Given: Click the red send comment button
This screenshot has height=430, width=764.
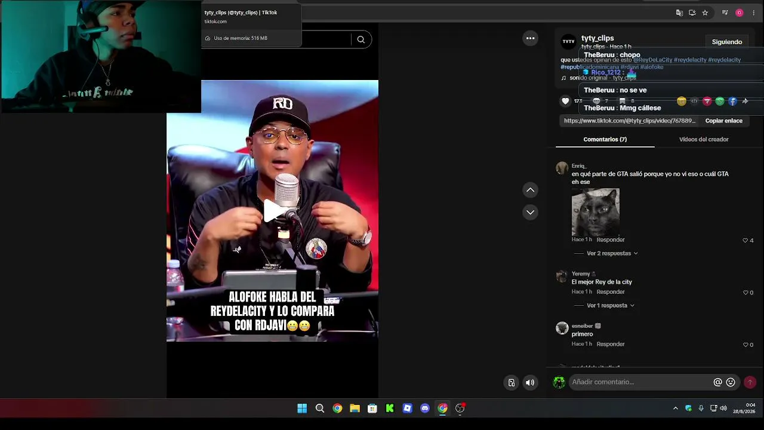Looking at the screenshot, I should pos(750,382).
